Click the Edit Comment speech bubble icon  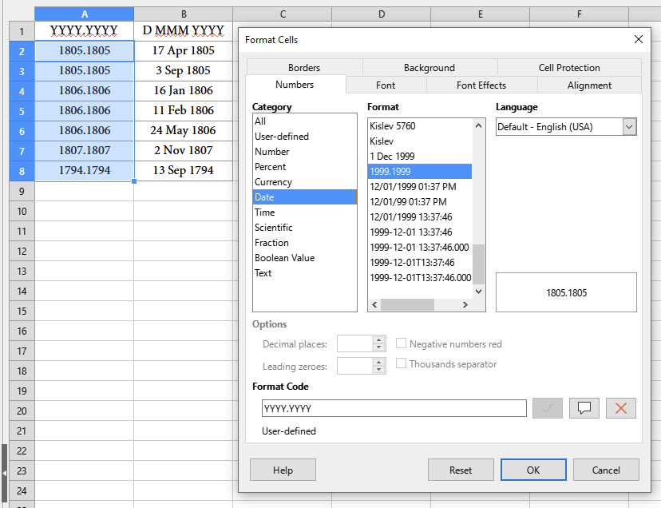click(x=584, y=408)
